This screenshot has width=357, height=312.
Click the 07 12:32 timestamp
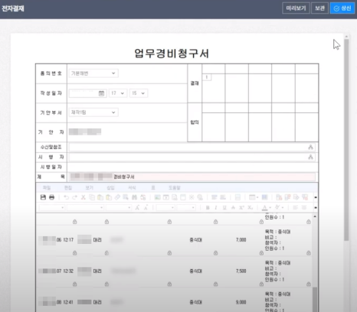[65, 271]
